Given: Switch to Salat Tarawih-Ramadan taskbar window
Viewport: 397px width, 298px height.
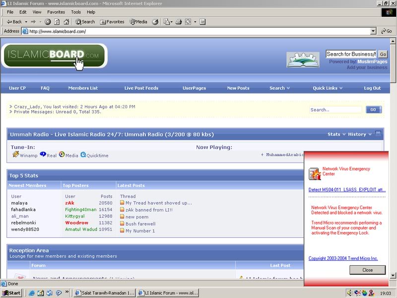Looking at the screenshot, I should 105,293.
